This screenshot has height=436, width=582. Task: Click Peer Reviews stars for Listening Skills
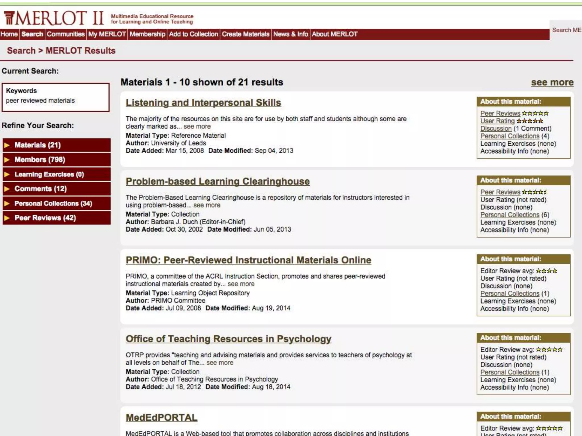535,114
